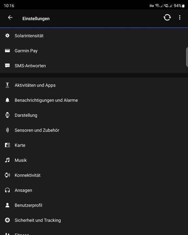Tap the bell icon for Benachrichtigungen
188x235 pixels.
pos(8,100)
